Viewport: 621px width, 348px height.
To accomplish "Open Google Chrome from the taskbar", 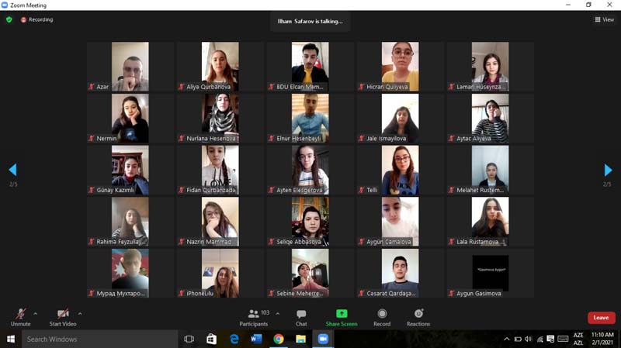I will (279, 339).
